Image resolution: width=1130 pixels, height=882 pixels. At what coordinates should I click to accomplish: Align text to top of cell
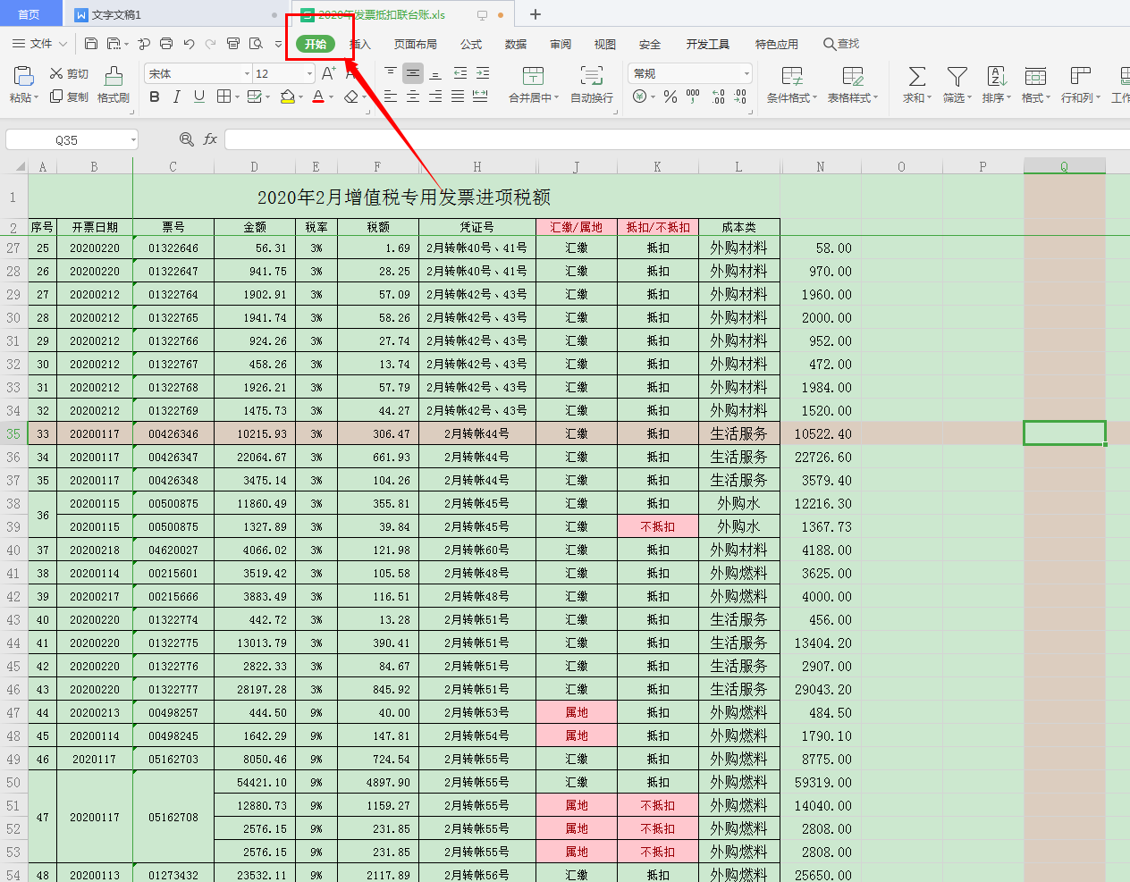(391, 73)
